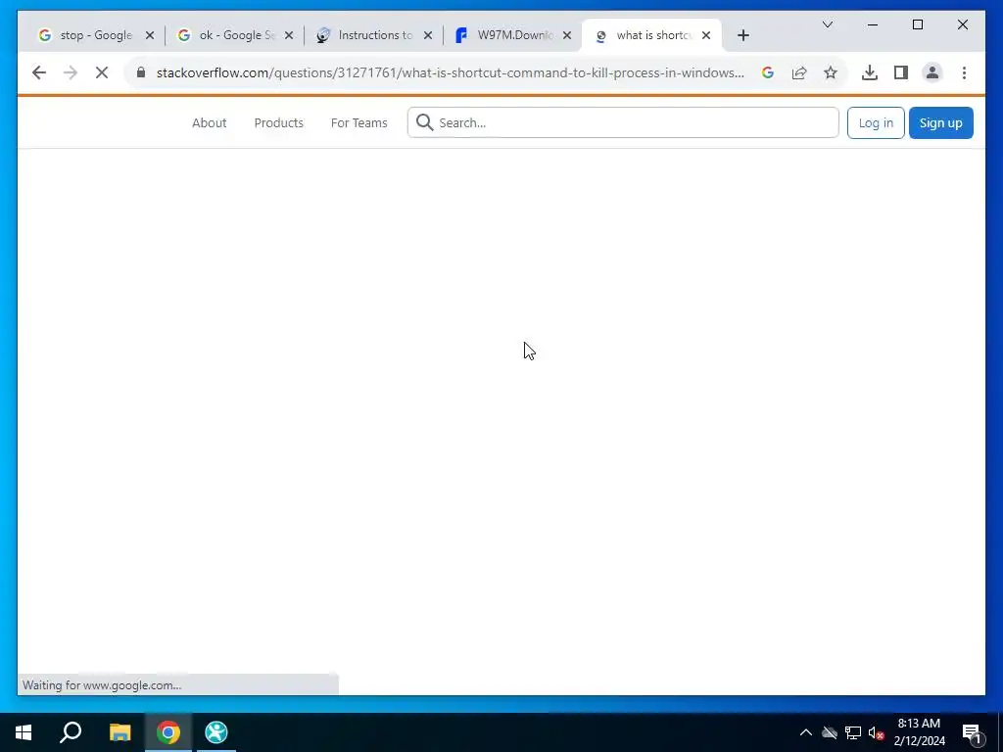Screen dimensions: 1003x752
Task: Click the address bar URL
Action: [x=451, y=72]
